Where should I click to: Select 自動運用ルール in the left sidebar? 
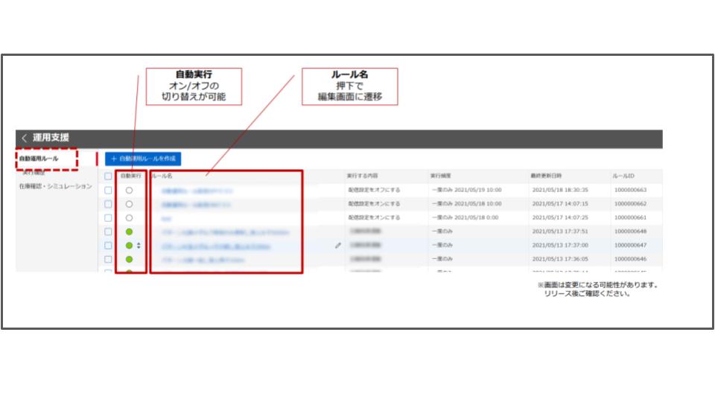click(39, 159)
